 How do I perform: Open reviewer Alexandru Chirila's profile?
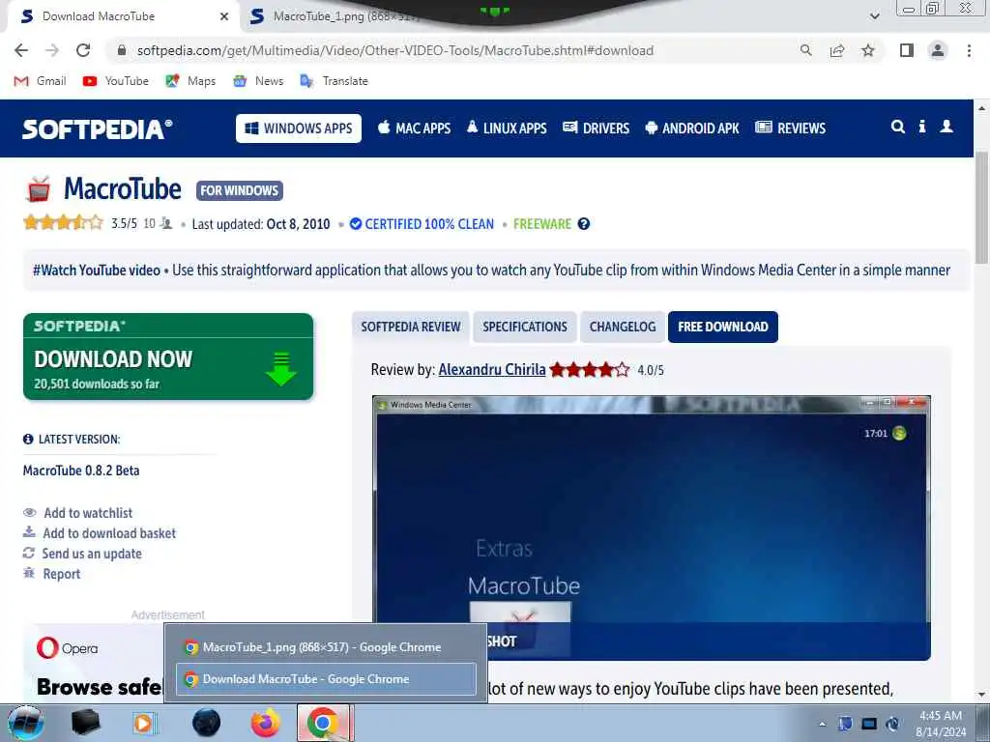point(492,370)
